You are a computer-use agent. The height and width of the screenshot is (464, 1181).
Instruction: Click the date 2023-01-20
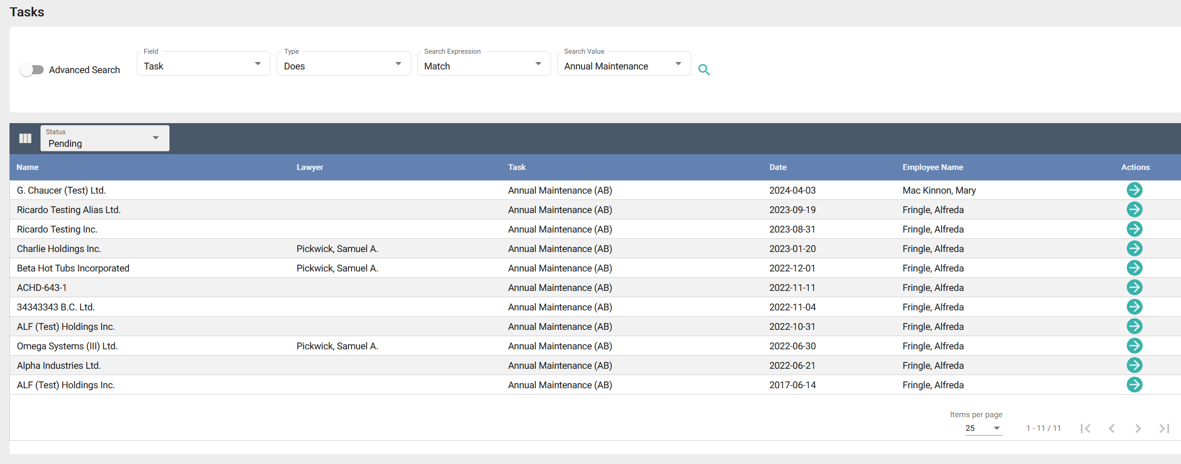coord(793,249)
